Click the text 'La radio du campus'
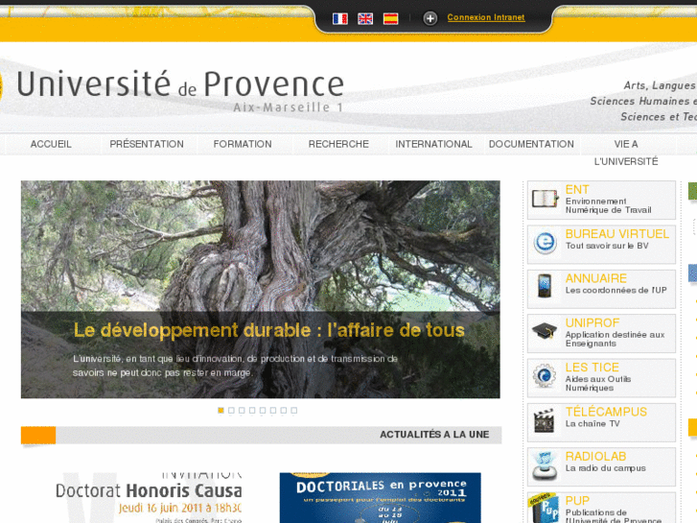Screen dimensions: 697x523 605,468
